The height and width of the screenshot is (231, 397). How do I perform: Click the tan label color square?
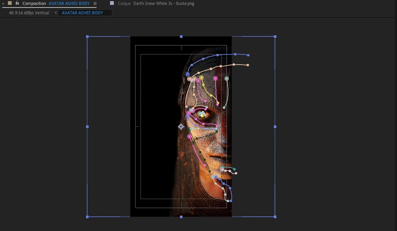[x=10, y=3]
